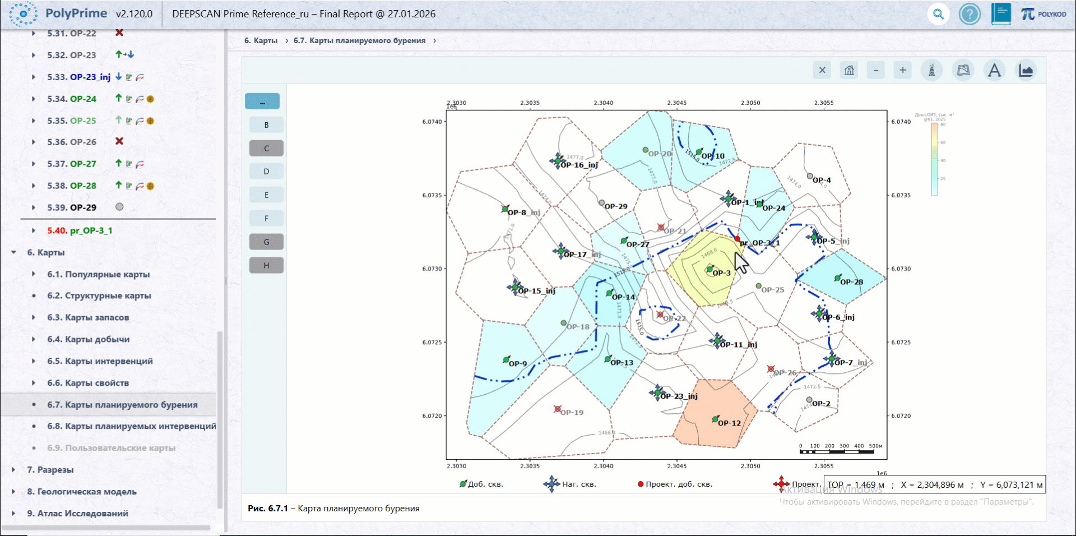Image resolution: width=1076 pixels, height=536 pixels.
Task: Toggle layer G button
Action: [266, 242]
